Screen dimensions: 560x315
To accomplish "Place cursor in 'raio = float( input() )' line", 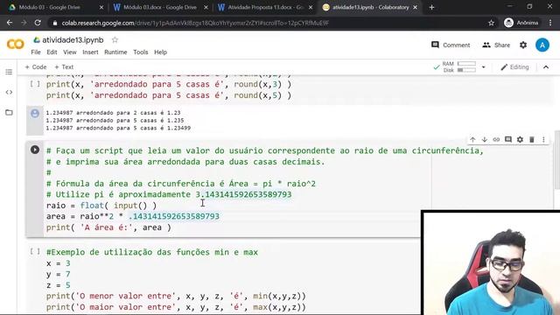I will click(101, 206).
